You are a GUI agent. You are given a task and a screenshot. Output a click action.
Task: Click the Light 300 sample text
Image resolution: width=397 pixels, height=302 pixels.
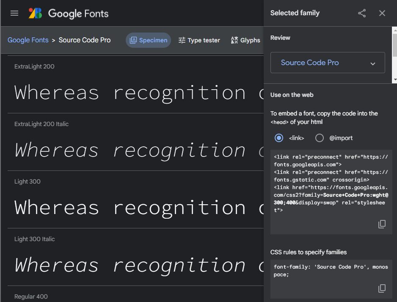click(139, 208)
